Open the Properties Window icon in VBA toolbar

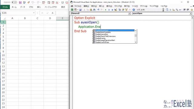click(x=123, y=10)
